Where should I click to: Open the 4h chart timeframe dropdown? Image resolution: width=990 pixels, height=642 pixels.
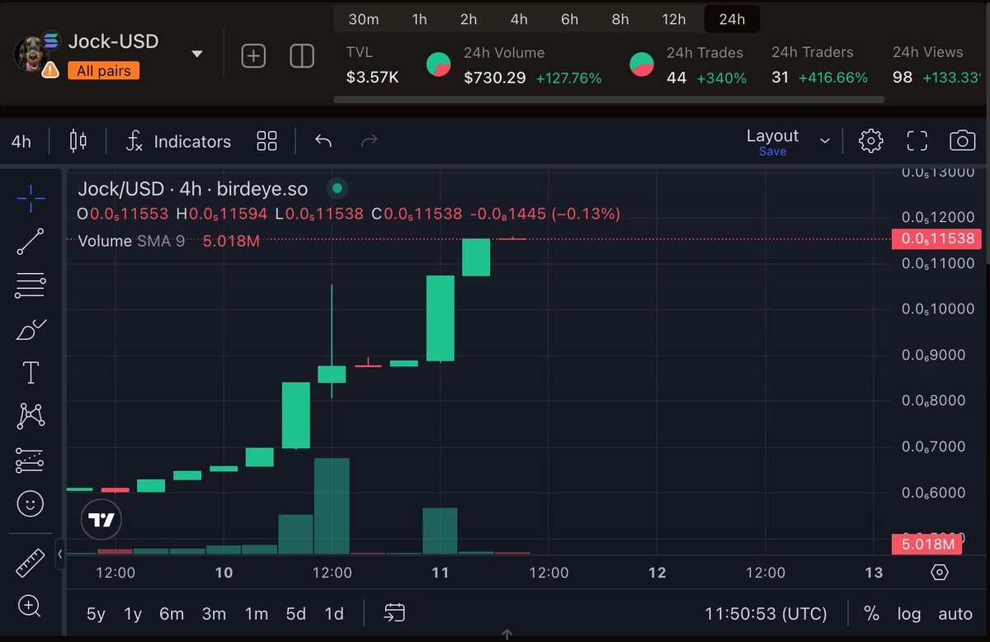(21, 141)
